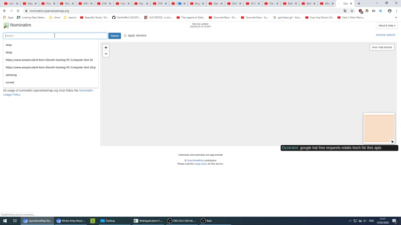Open the gachibass gif Google bookmark
This screenshot has height=225, width=401.
pos(287,18)
